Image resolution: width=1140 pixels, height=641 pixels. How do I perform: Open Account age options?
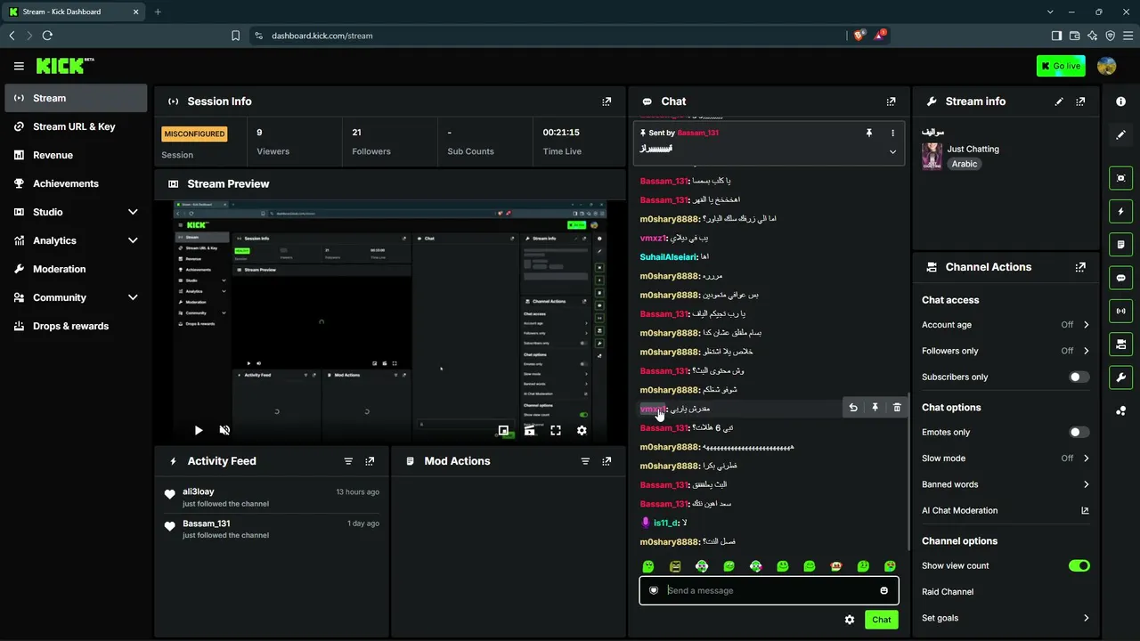[1006, 325]
